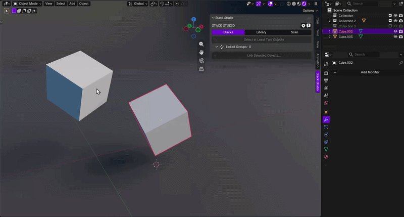Switch to the Scan tab
404x217 pixels.
294,32
